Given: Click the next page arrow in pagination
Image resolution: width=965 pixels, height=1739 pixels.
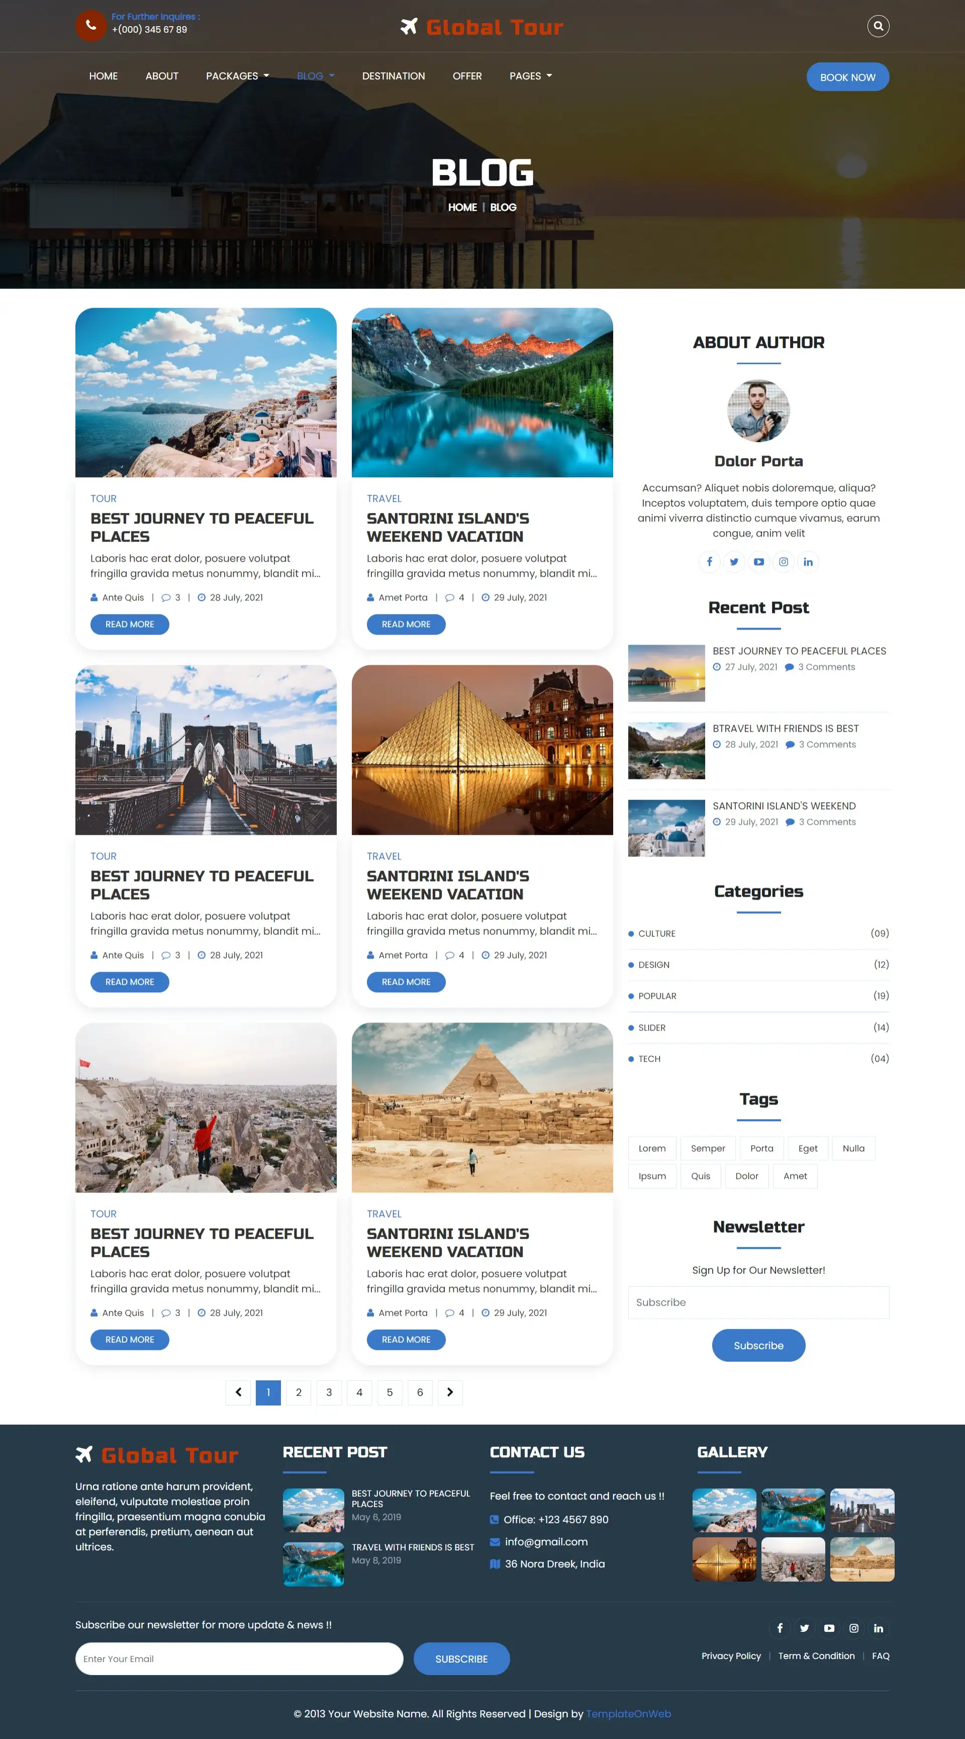Looking at the screenshot, I should pos(450,1393).
